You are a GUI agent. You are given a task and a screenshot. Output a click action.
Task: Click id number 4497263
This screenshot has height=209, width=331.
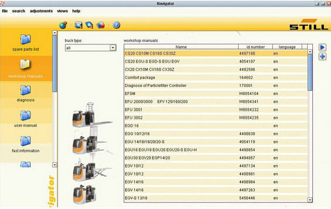pyautogui.click(x=247, y=190)
